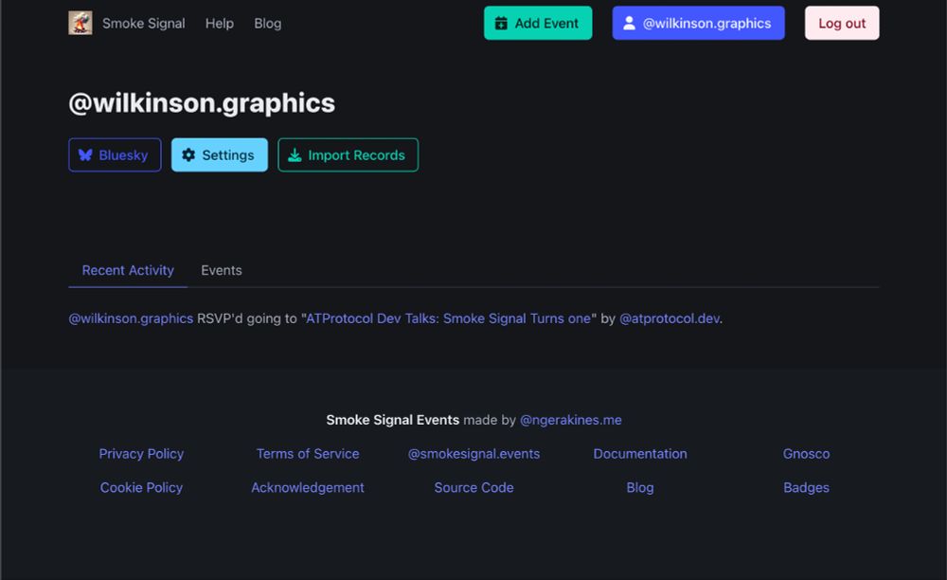Visit the @smokesignal.events footer link
The width and height of the screenshot is (947, 580).
point(473,454)
